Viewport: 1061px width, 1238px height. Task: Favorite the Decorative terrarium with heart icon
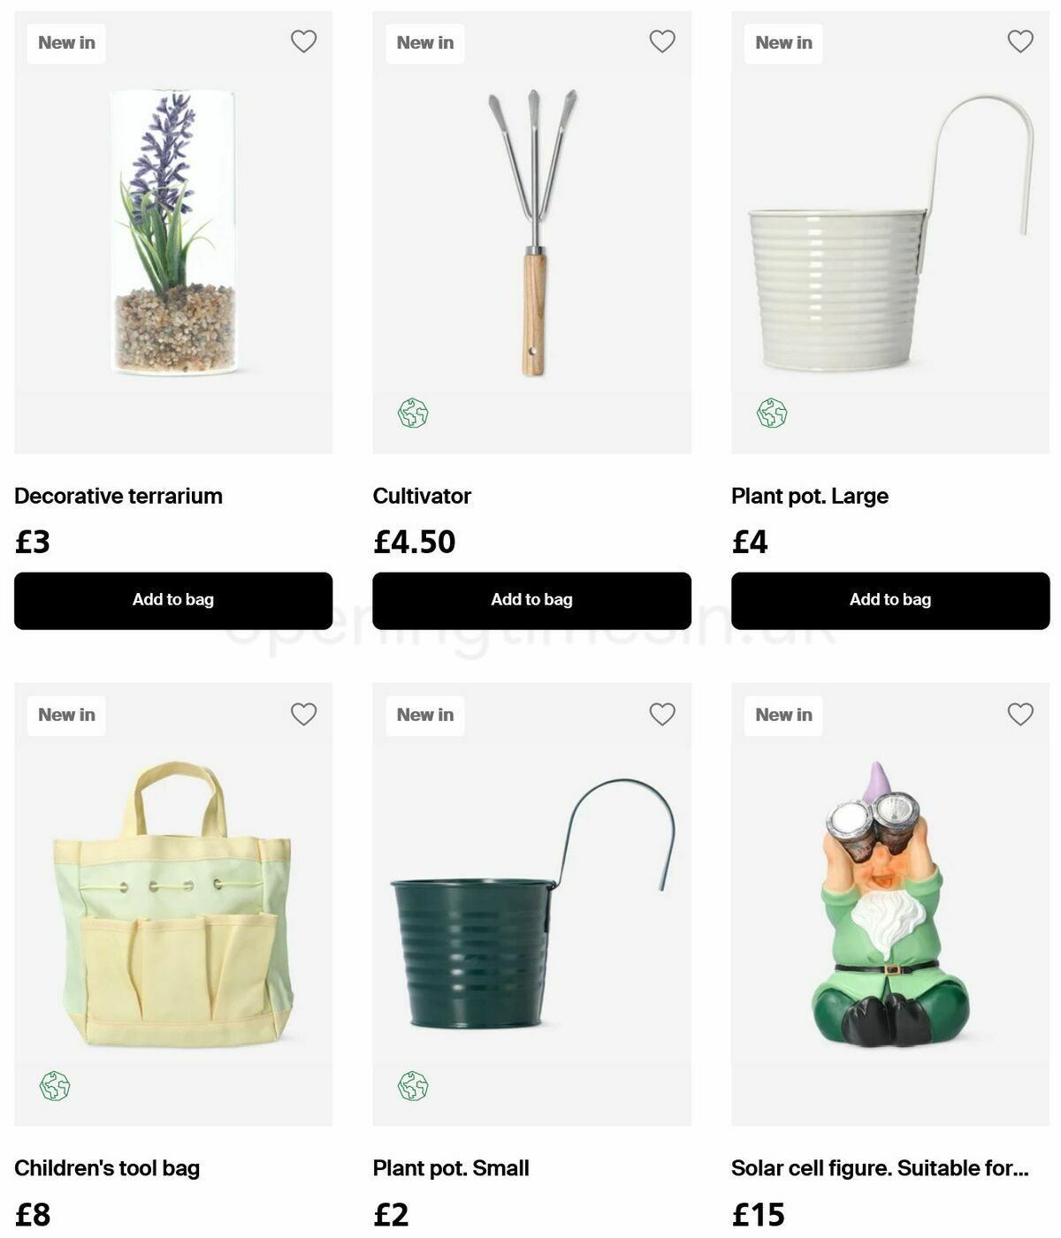pyautogui.click(x=303, y=42)
